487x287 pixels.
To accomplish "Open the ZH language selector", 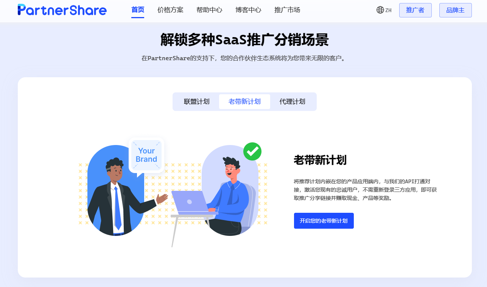I will click(x=384, y=10).
